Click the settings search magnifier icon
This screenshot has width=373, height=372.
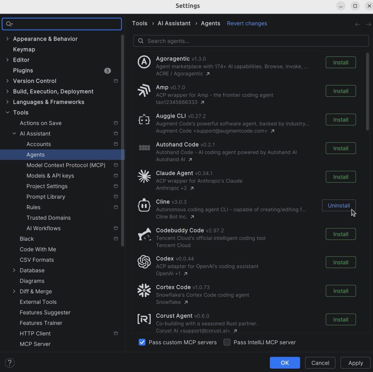click(9, 24)
